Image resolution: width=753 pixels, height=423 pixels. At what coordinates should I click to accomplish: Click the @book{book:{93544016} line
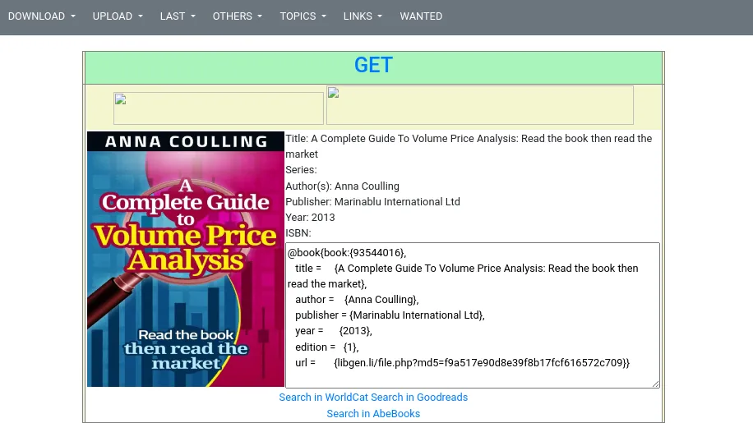pyautogui.click(x=347, y=253)
